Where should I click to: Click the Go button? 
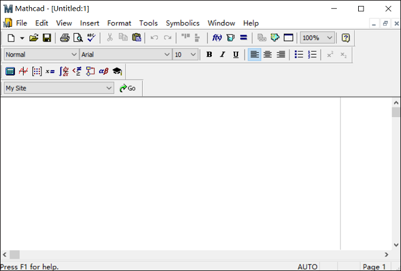click(x=127, y=88)
